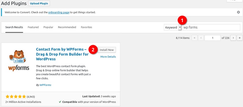Open the Contact Form by WPForms title link
Viewport: 243px width, 107px height.
62,54
